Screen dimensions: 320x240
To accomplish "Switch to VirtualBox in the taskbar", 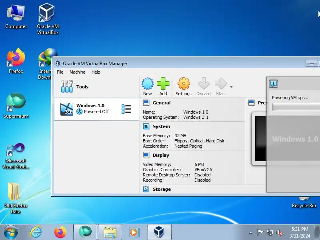I will (x=159, y=232).
